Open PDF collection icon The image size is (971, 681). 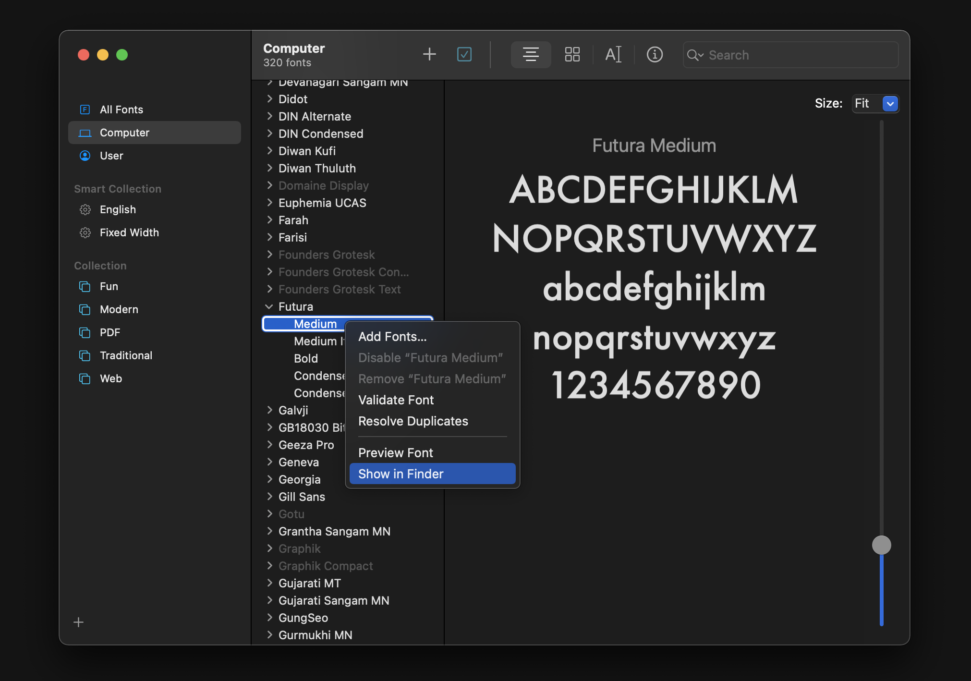click(85, 333)
